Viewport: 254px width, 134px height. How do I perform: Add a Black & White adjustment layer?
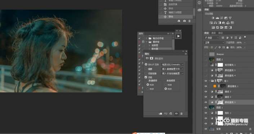[219, 23]
